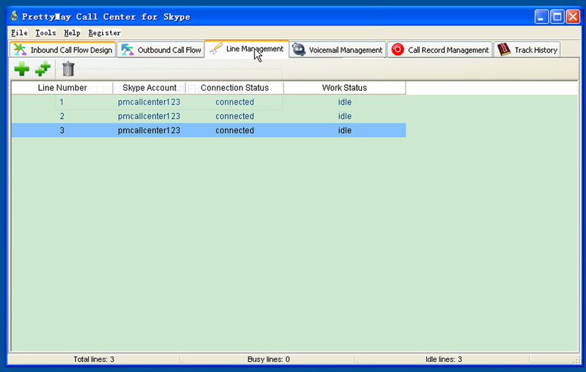
Task: Click the add multiple lines icon
Action: (43, 69)
